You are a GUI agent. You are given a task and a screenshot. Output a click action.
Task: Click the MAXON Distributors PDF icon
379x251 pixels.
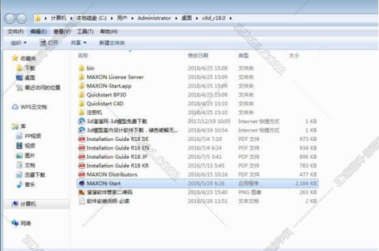click(81, 174)
